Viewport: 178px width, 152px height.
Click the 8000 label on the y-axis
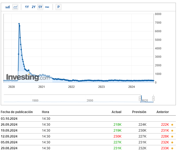click(158, 14)
